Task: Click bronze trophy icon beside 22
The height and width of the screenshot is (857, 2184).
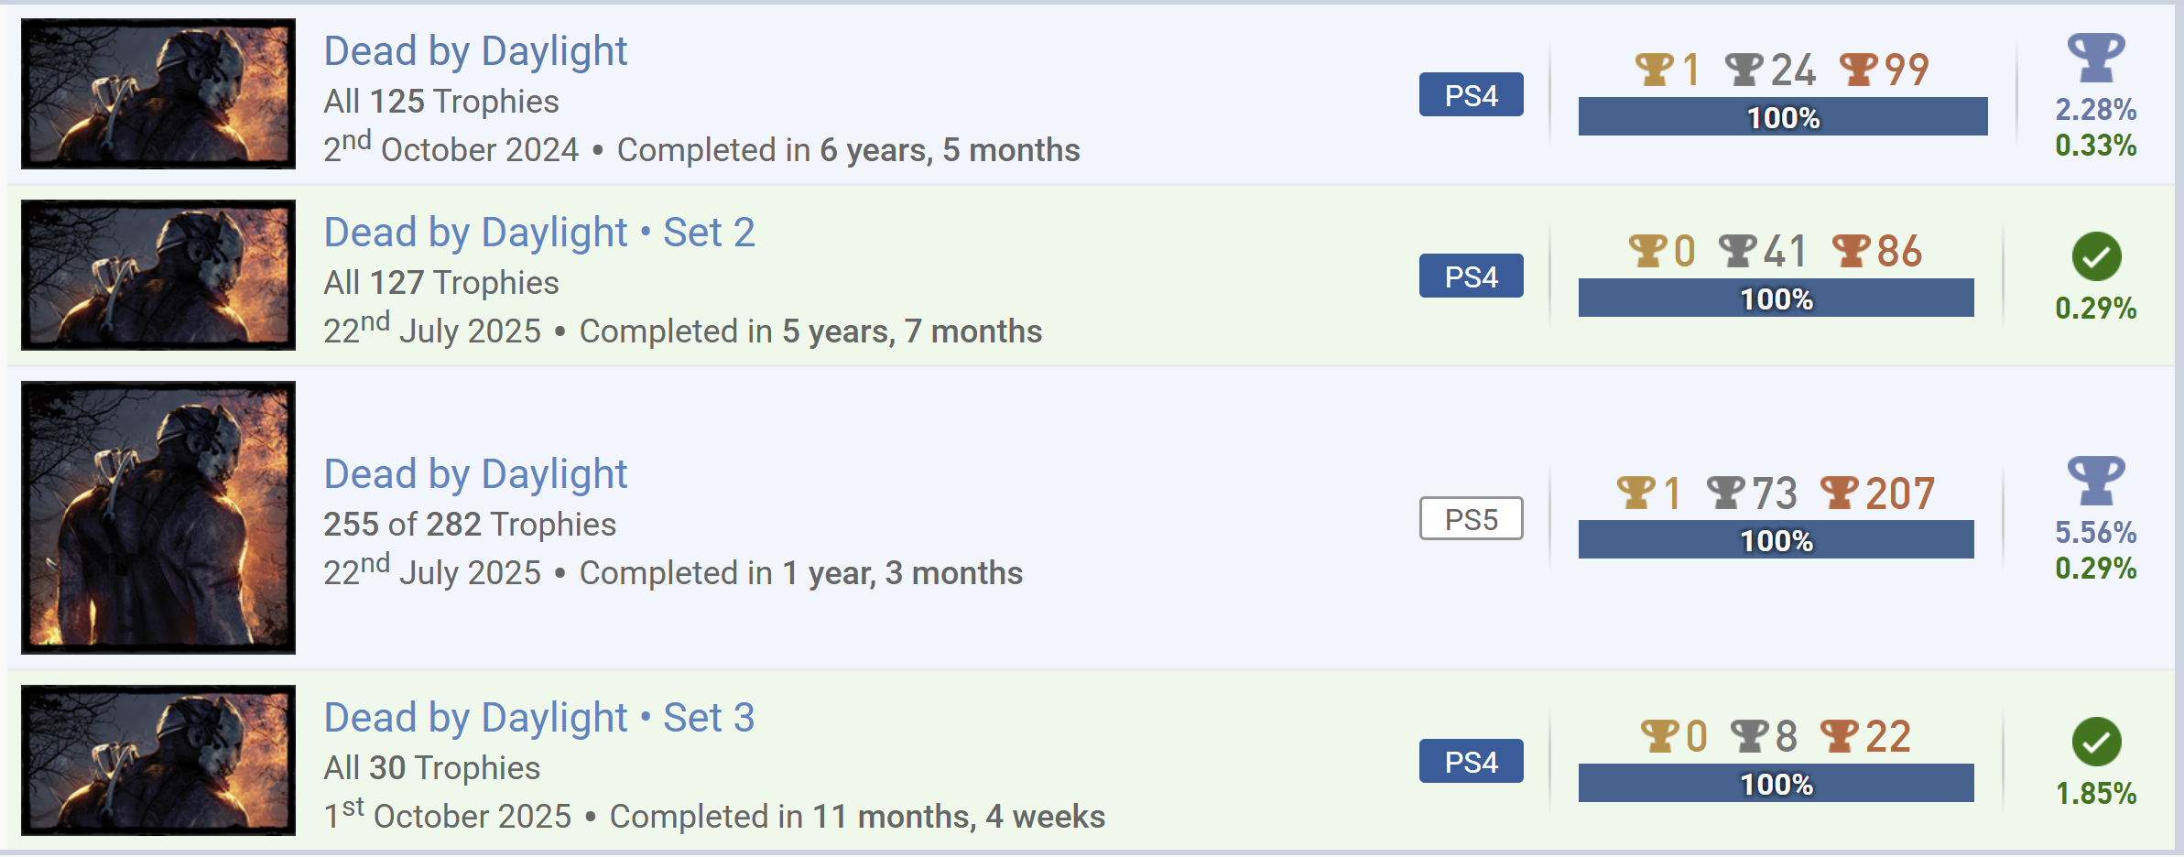Action: tap(1840, 736)
